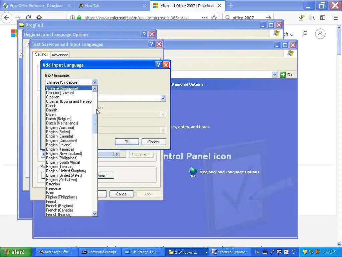This screenshot has height=257, width=342.
Task: Click the language list scrollbar thumb
Action: point(95,124)
